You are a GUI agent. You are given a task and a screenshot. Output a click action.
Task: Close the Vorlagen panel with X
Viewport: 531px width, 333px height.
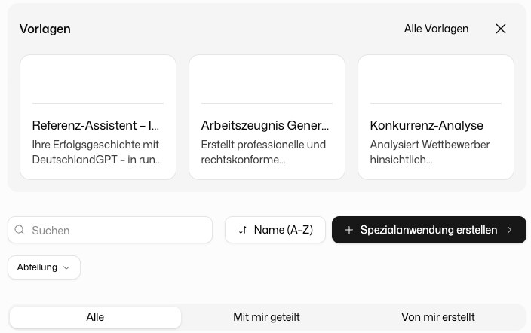(x=501, y=29)
